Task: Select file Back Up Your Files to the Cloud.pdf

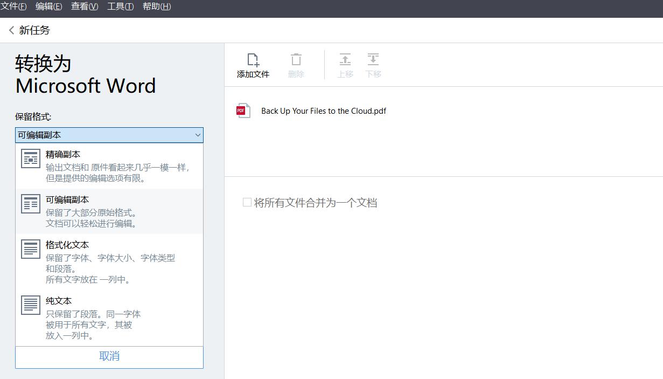Action: [324, 111]
